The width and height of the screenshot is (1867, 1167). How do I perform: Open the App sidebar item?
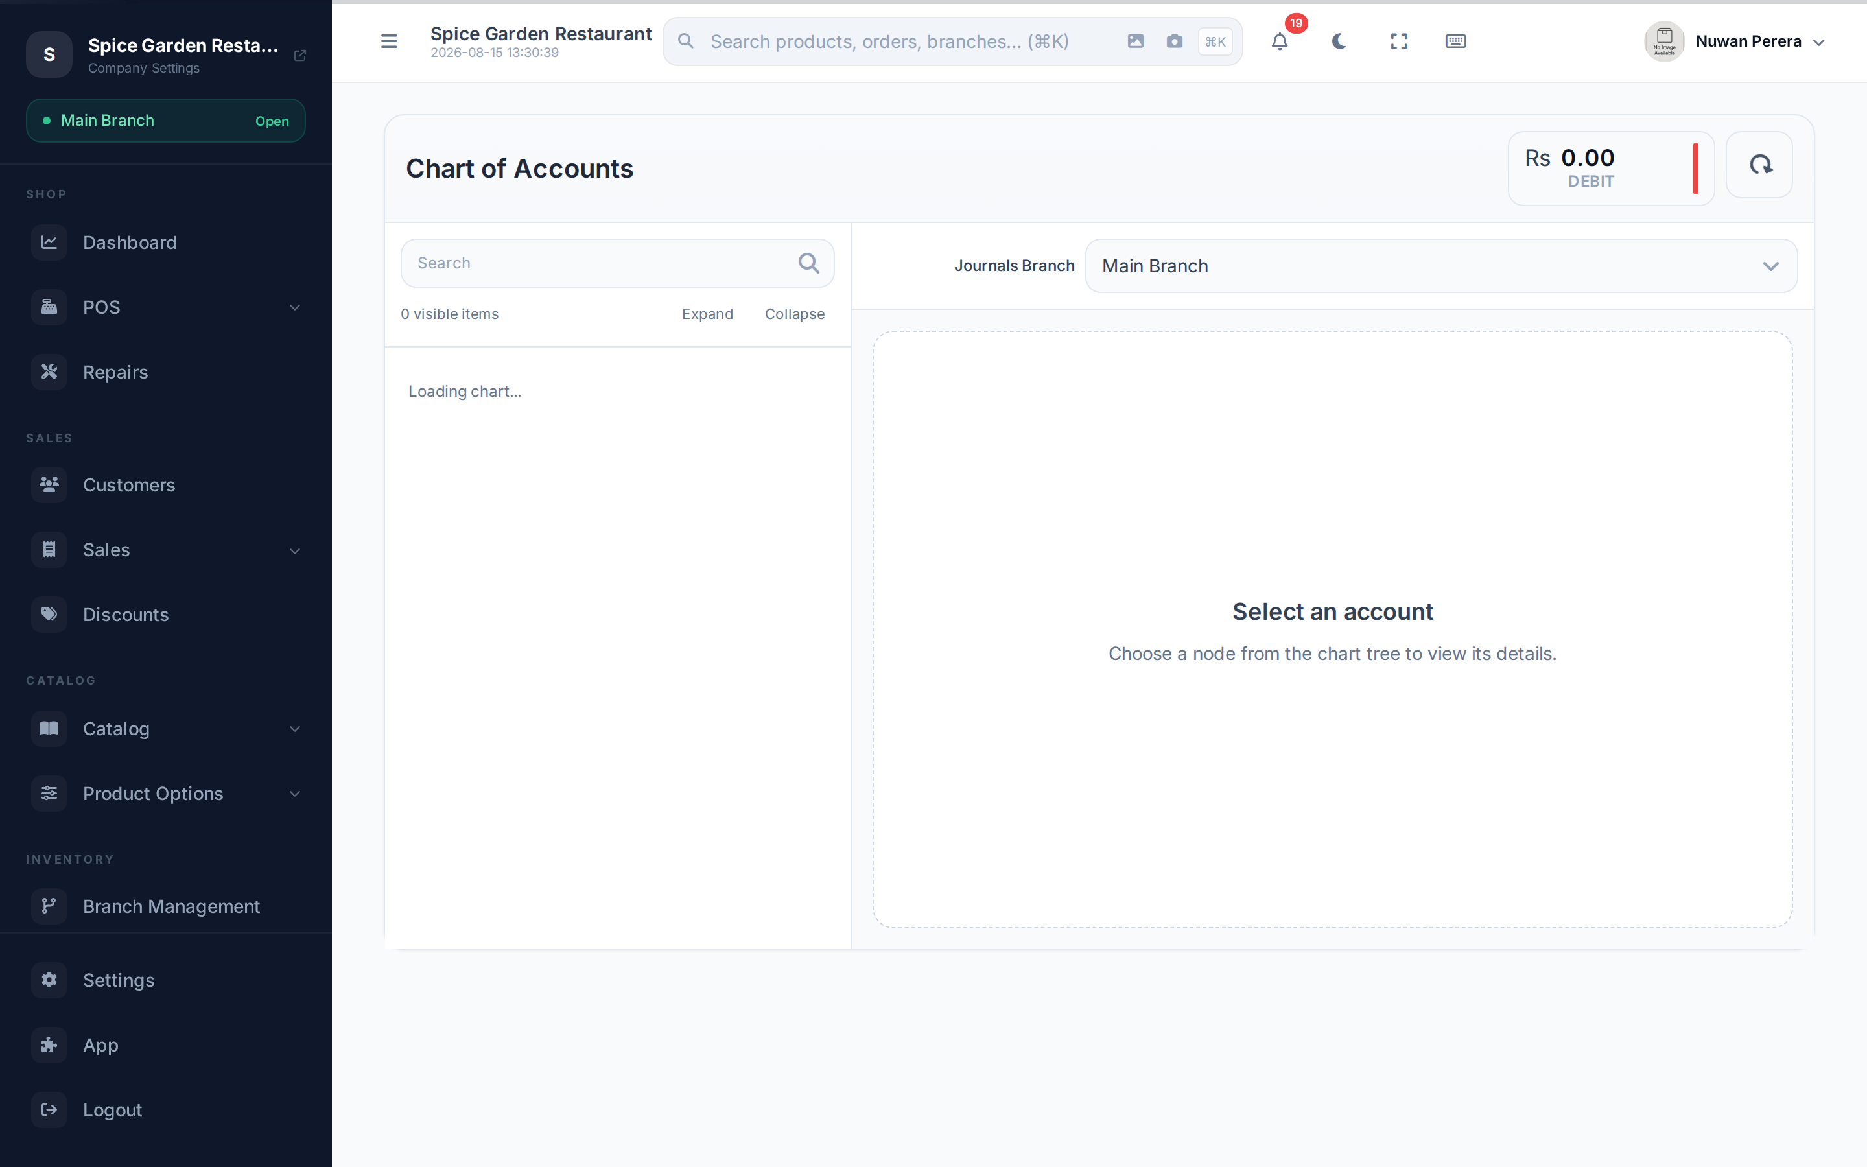(x=166, y=1045)
